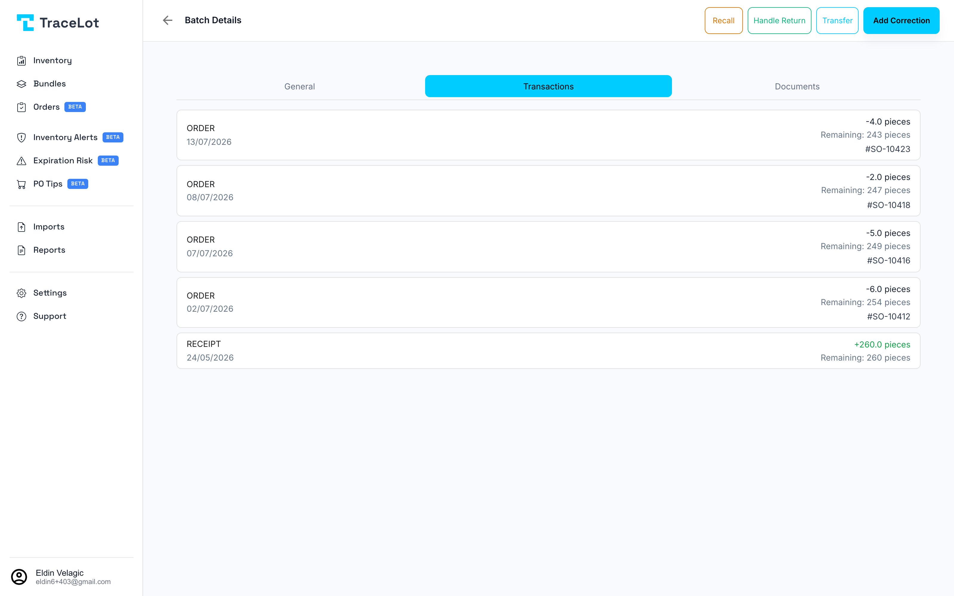Open the Orders menu item
Screen dimensions: 954x596
[x=47, y=107]
